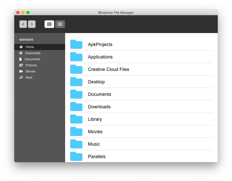Open Pictures from the Navigate sidebar
The height and width of the screenshot is (181, 232).
click(40, 65)
